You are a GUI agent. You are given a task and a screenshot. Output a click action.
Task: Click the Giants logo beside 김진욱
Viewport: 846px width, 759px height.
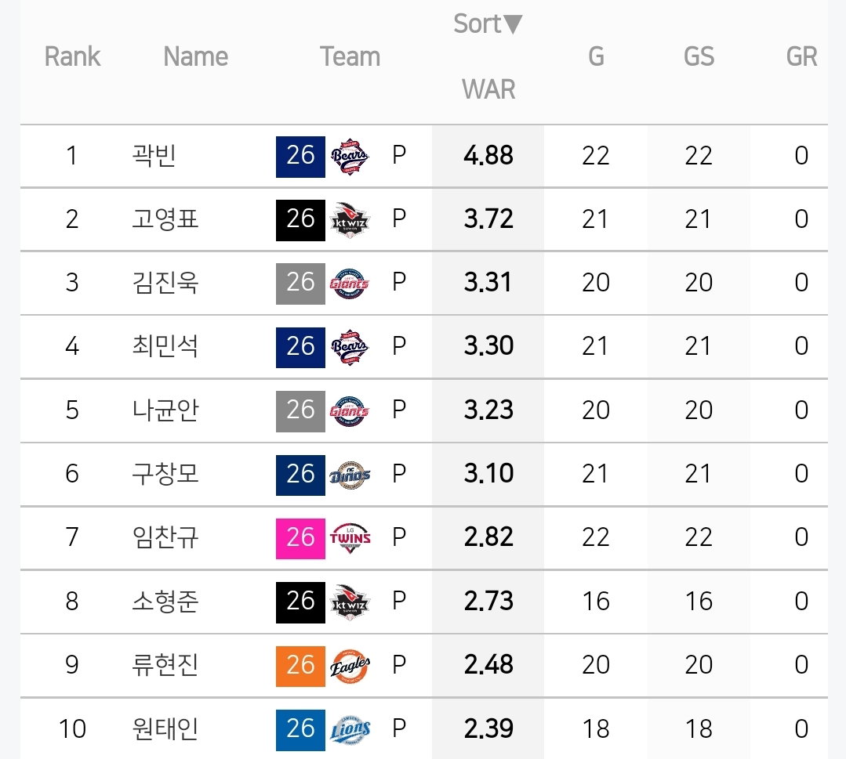(350, 284)
